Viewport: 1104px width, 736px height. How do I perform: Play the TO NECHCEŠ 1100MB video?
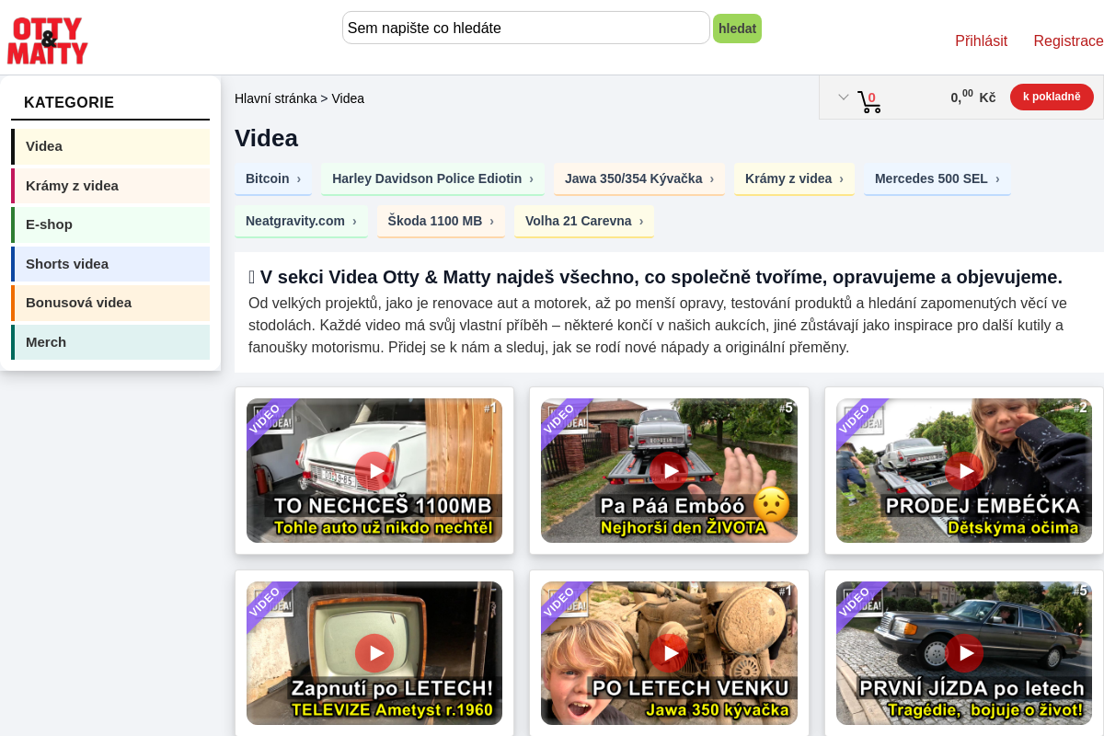374,471
